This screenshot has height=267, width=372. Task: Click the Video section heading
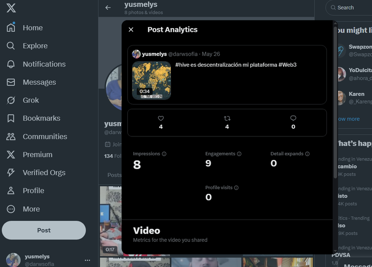(147, 231)
